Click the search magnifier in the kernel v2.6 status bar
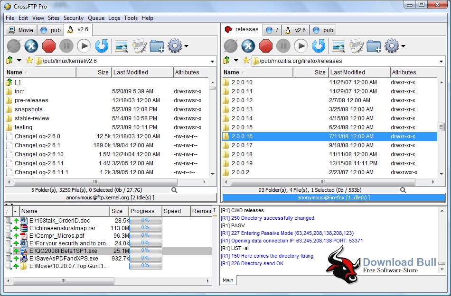 (x=174, y=190)
